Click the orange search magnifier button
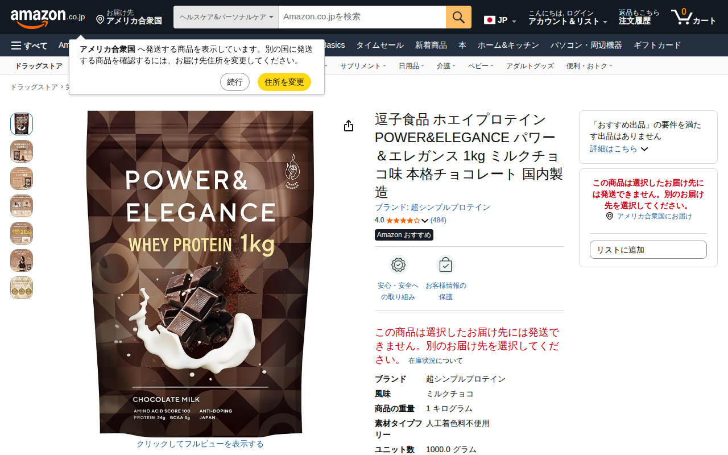 click(458, 17)
